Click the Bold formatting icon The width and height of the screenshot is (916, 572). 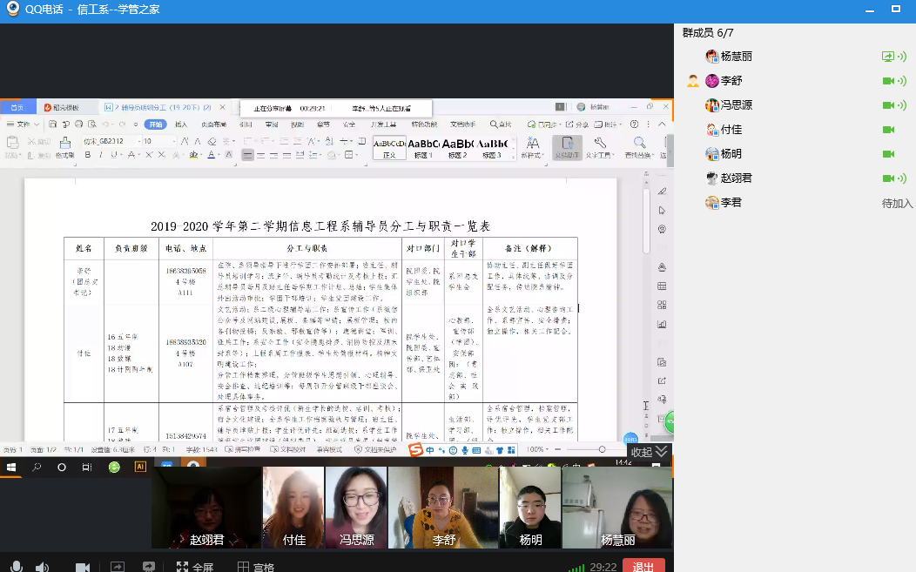tap(87, 155)
